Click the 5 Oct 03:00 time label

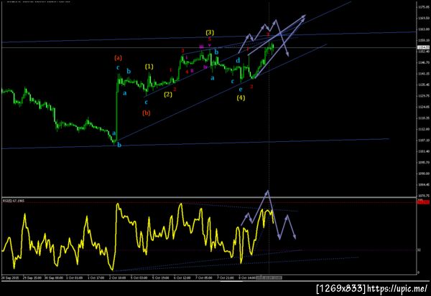coord(139,278)
